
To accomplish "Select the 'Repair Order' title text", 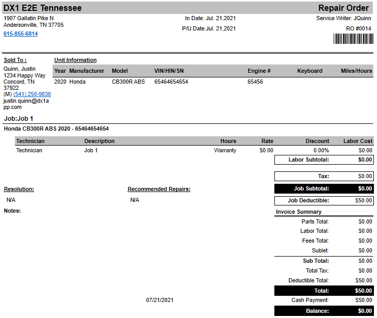I will 343,8.
